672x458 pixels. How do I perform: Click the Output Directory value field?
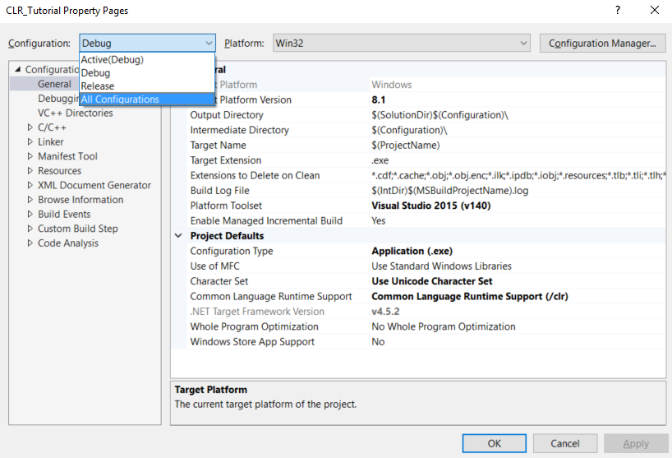[x=440, y=115]
